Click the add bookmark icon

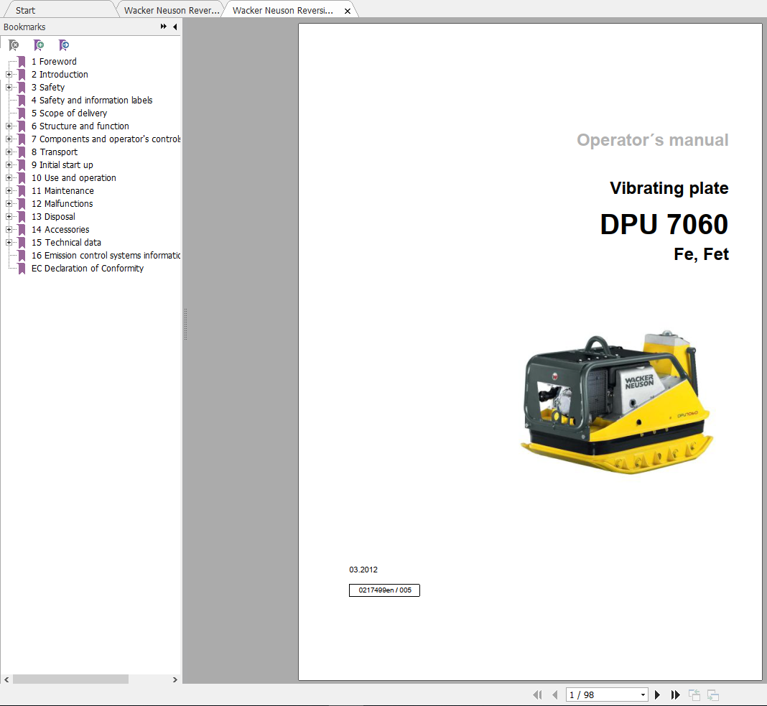[x=39, y=45]
